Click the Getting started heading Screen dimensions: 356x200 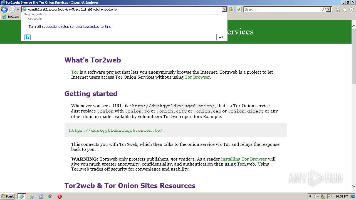click(x=91, y=94)
